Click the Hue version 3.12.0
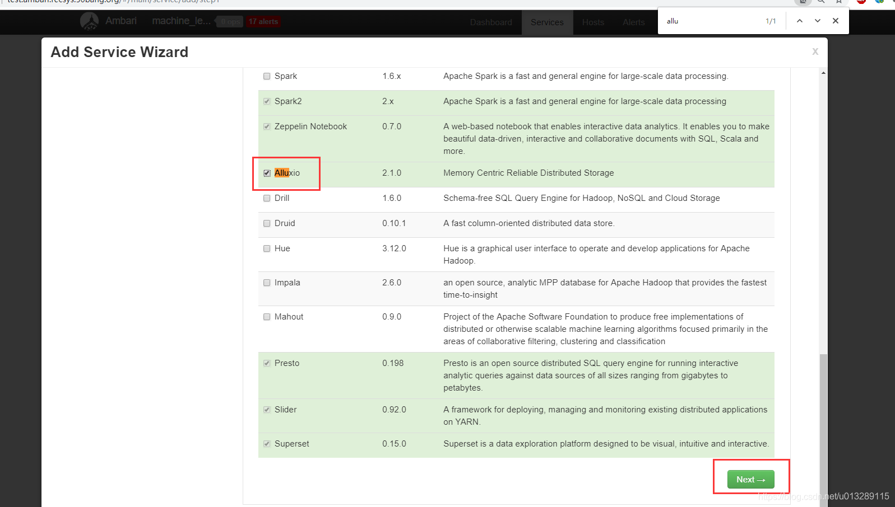Image resolution: width=895 pixels, height=507 pixels. pos(394,248)
